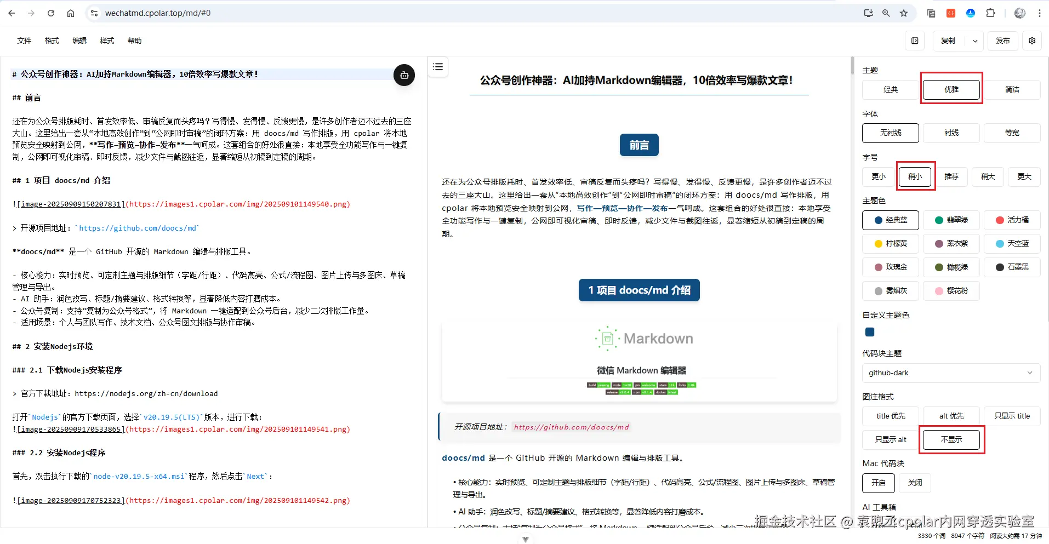The height and width of the screenshot is (544, 1049).
Task: Click the 发布 button
Action: 1003,41
